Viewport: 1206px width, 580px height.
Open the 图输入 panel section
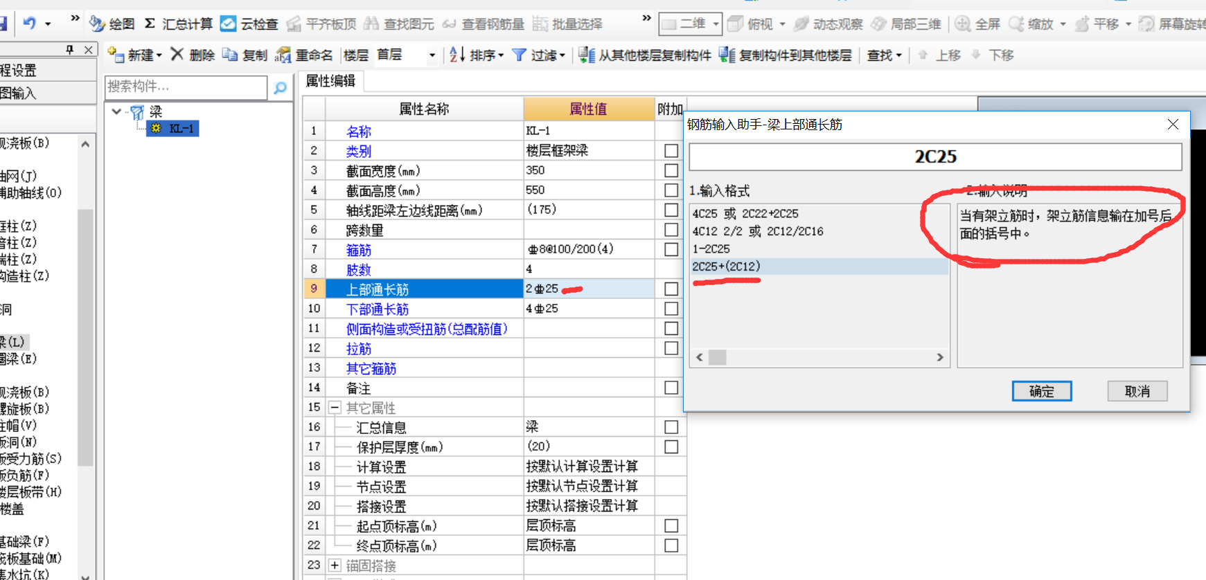coord(48,93)
